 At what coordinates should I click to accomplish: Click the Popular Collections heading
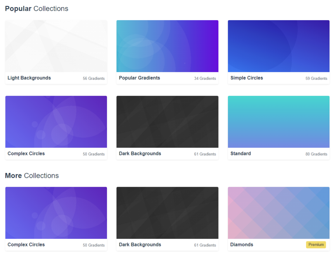tap(36, 8)
